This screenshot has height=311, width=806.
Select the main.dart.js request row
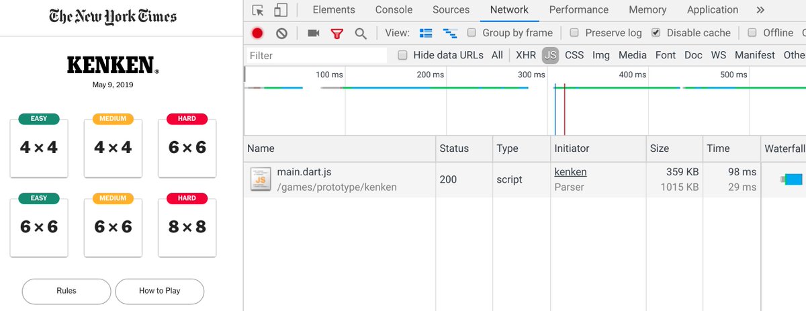[525, 179]
